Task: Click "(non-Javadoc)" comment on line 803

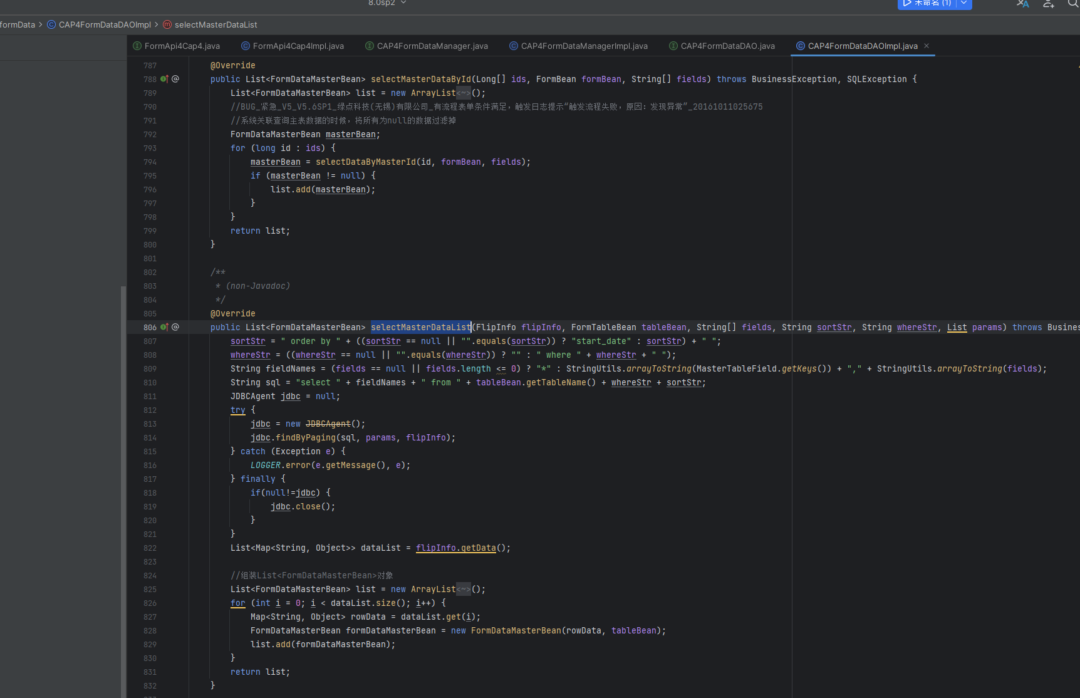Action: click(x=258, y=286)
